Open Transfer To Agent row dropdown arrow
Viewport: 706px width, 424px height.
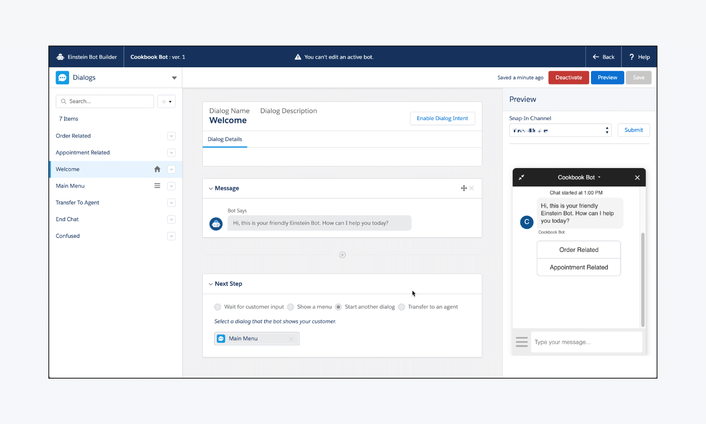click(x=171, y=202)
